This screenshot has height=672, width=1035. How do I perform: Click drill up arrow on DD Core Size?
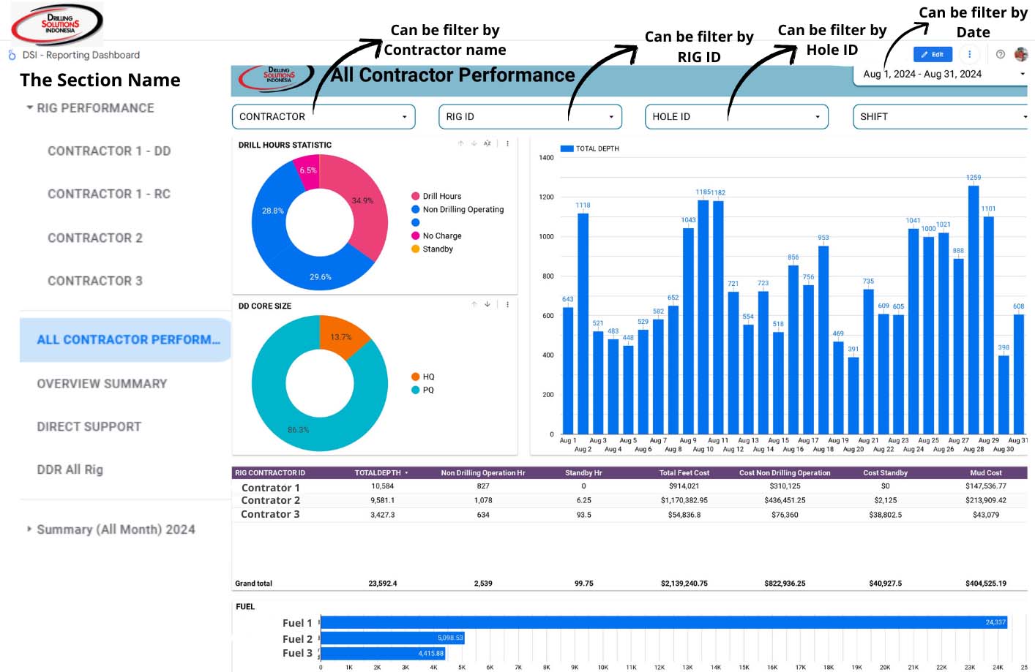point(474,304)
